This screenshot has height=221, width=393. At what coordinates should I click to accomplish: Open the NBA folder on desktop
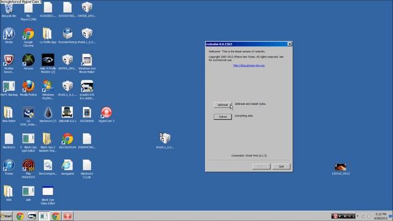(x=9, y=193)
